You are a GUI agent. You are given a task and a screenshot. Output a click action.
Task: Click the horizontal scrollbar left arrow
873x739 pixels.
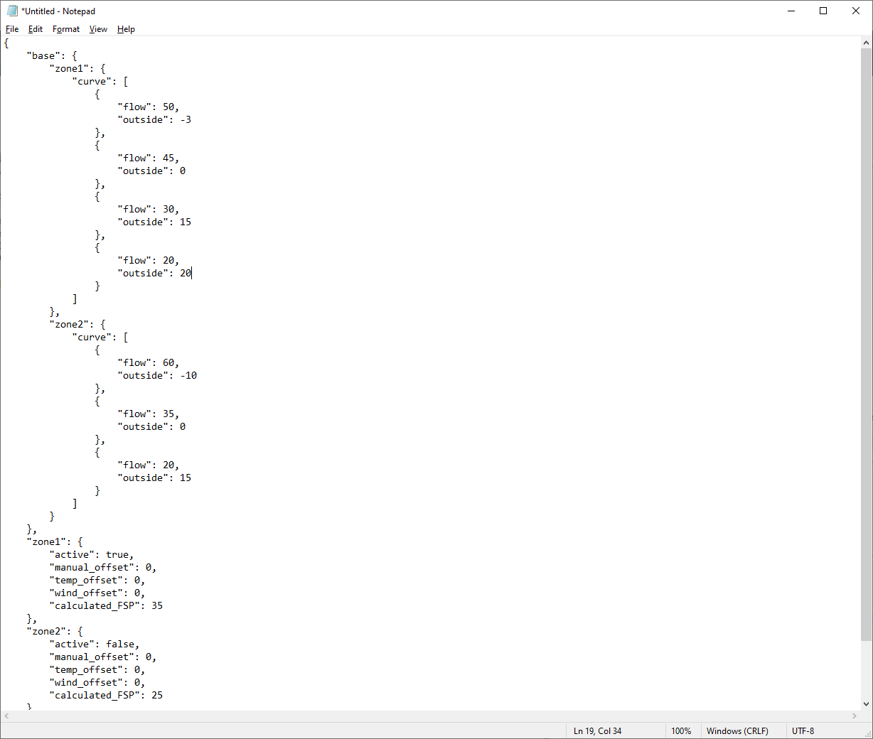pos(6,716)
